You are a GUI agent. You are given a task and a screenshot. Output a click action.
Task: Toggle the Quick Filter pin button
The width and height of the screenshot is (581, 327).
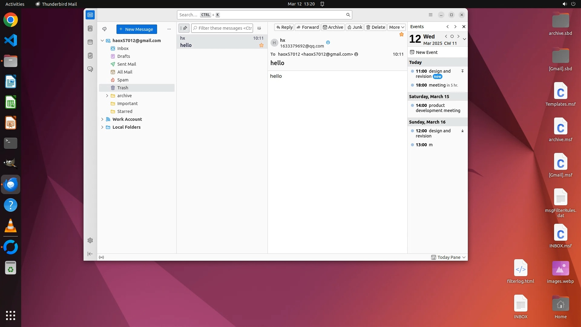click(x=184, y=28)
